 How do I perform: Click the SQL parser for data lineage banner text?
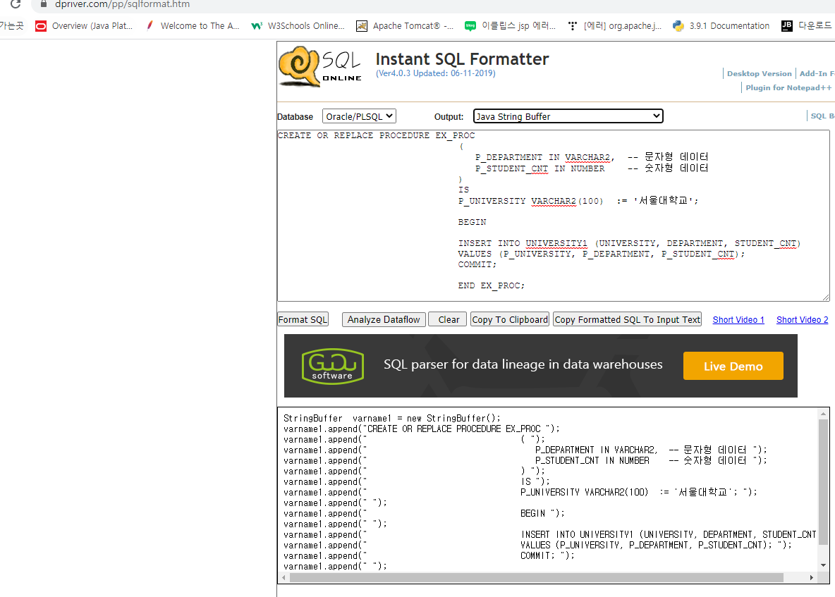(523, 364)
